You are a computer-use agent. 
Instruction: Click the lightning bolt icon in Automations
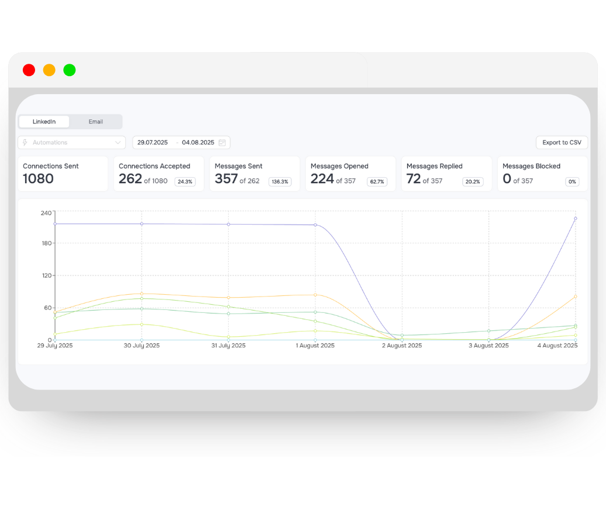25,142
